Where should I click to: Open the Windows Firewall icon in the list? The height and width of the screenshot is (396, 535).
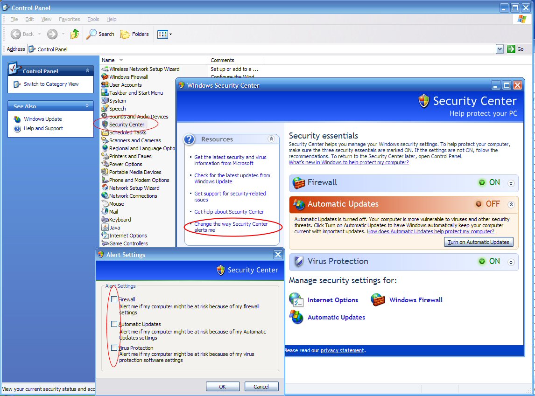tap(105, 76)
